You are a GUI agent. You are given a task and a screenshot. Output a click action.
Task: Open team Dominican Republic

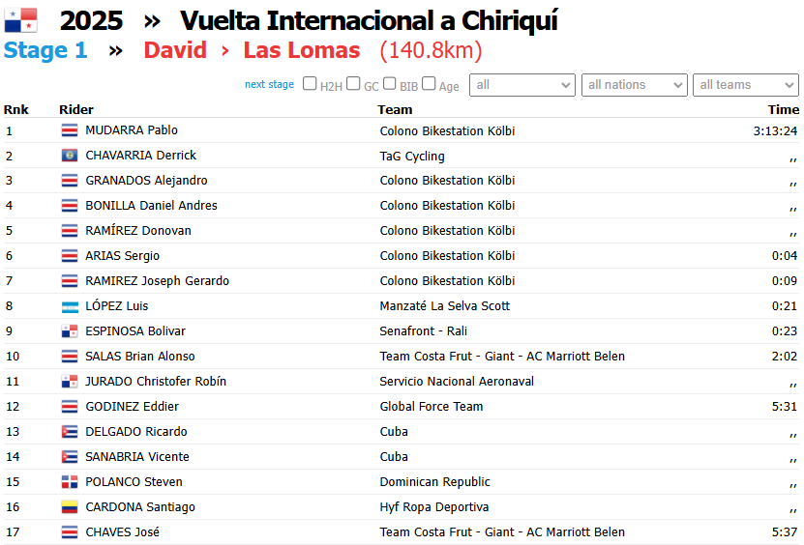coord(434,481)
